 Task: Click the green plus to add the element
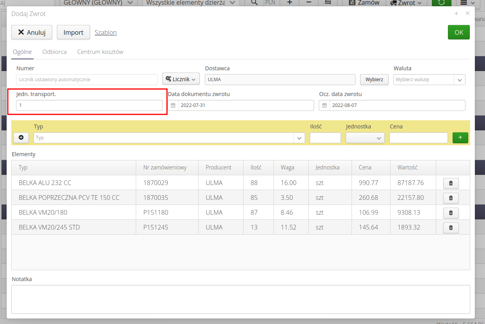(x=460, y=137)
